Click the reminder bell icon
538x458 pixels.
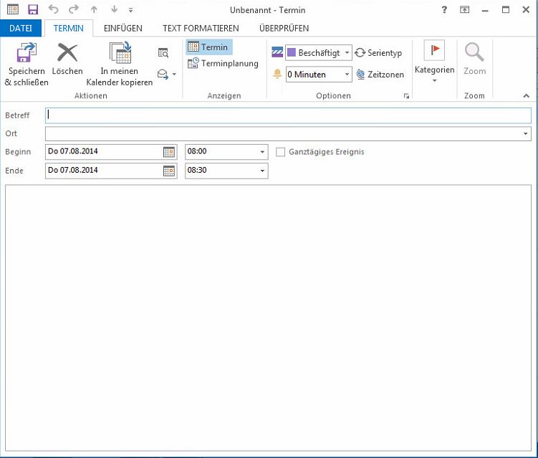pyautogui.click(x=277, y=74)
